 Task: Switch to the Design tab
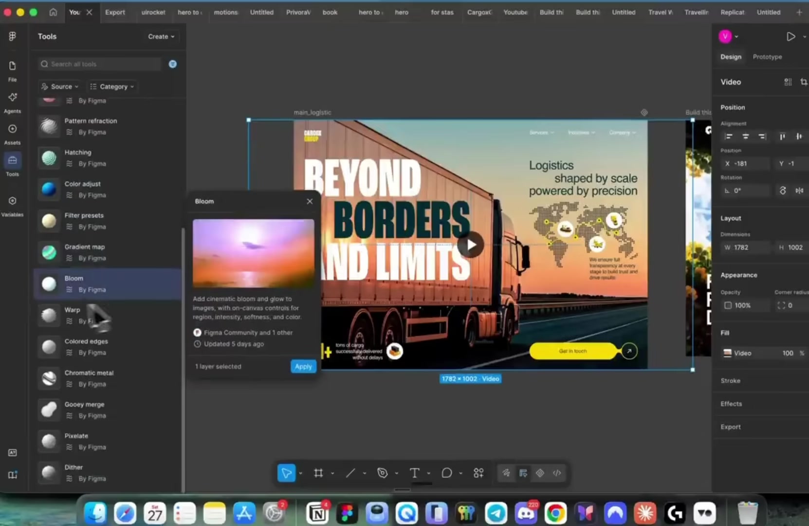point(731,56)
